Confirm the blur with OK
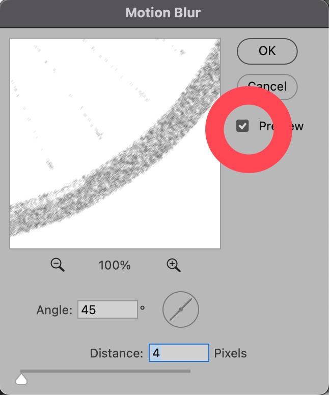Image resolution: width=329 pixels, height=395 pixels. pyautogui.click(x=267, y=51)
